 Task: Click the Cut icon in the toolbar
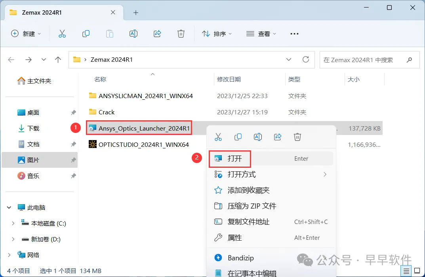click(x=62, y=34)
